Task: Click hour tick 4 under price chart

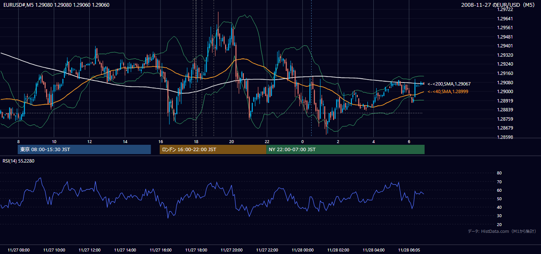Action: [x=374, y=141]
